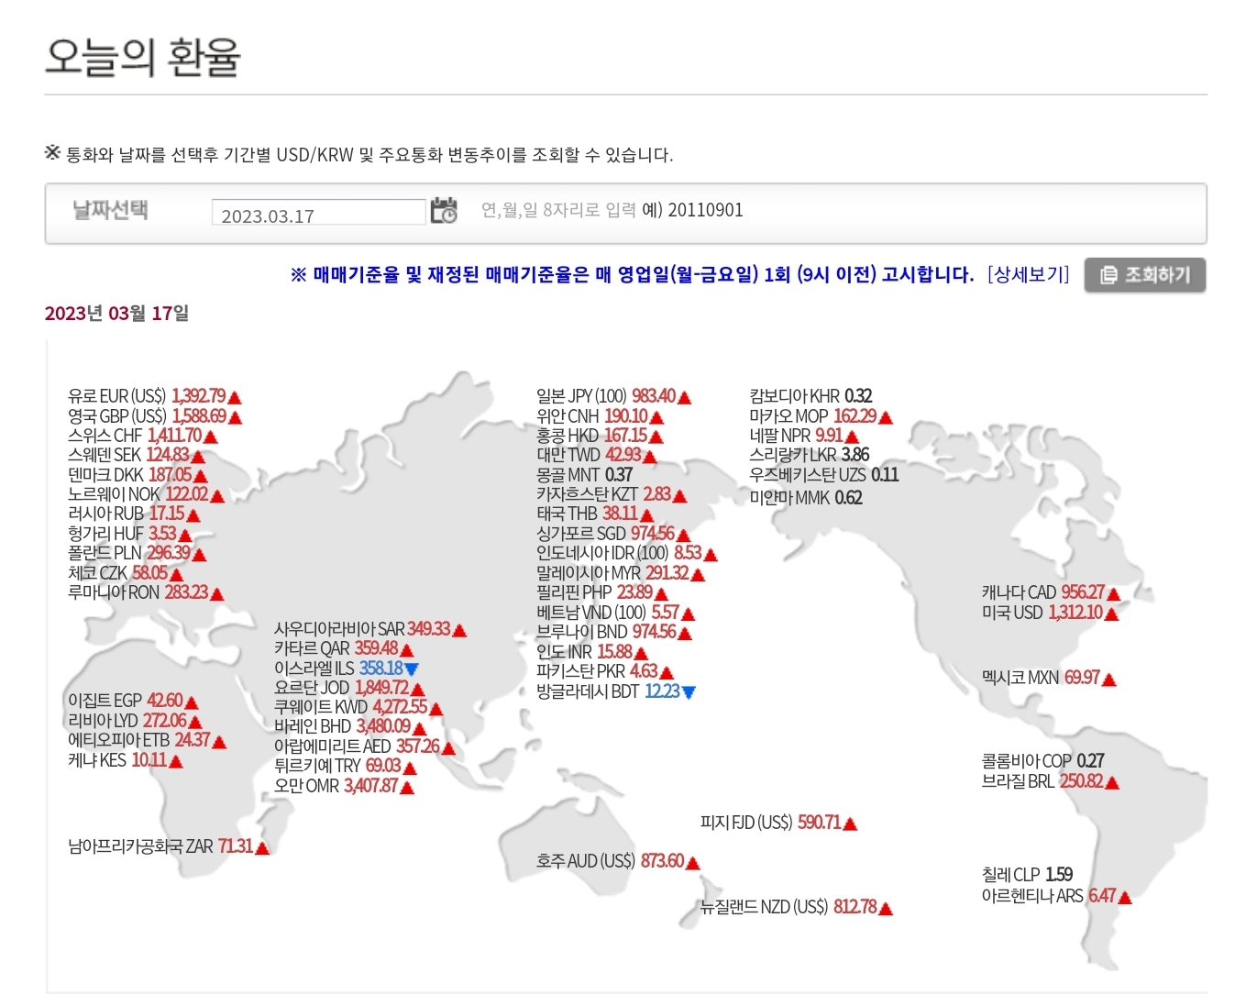Select the 아랍에미리트 AED rate entry
Screen dimensions: 1235x1006
point(366,746)
